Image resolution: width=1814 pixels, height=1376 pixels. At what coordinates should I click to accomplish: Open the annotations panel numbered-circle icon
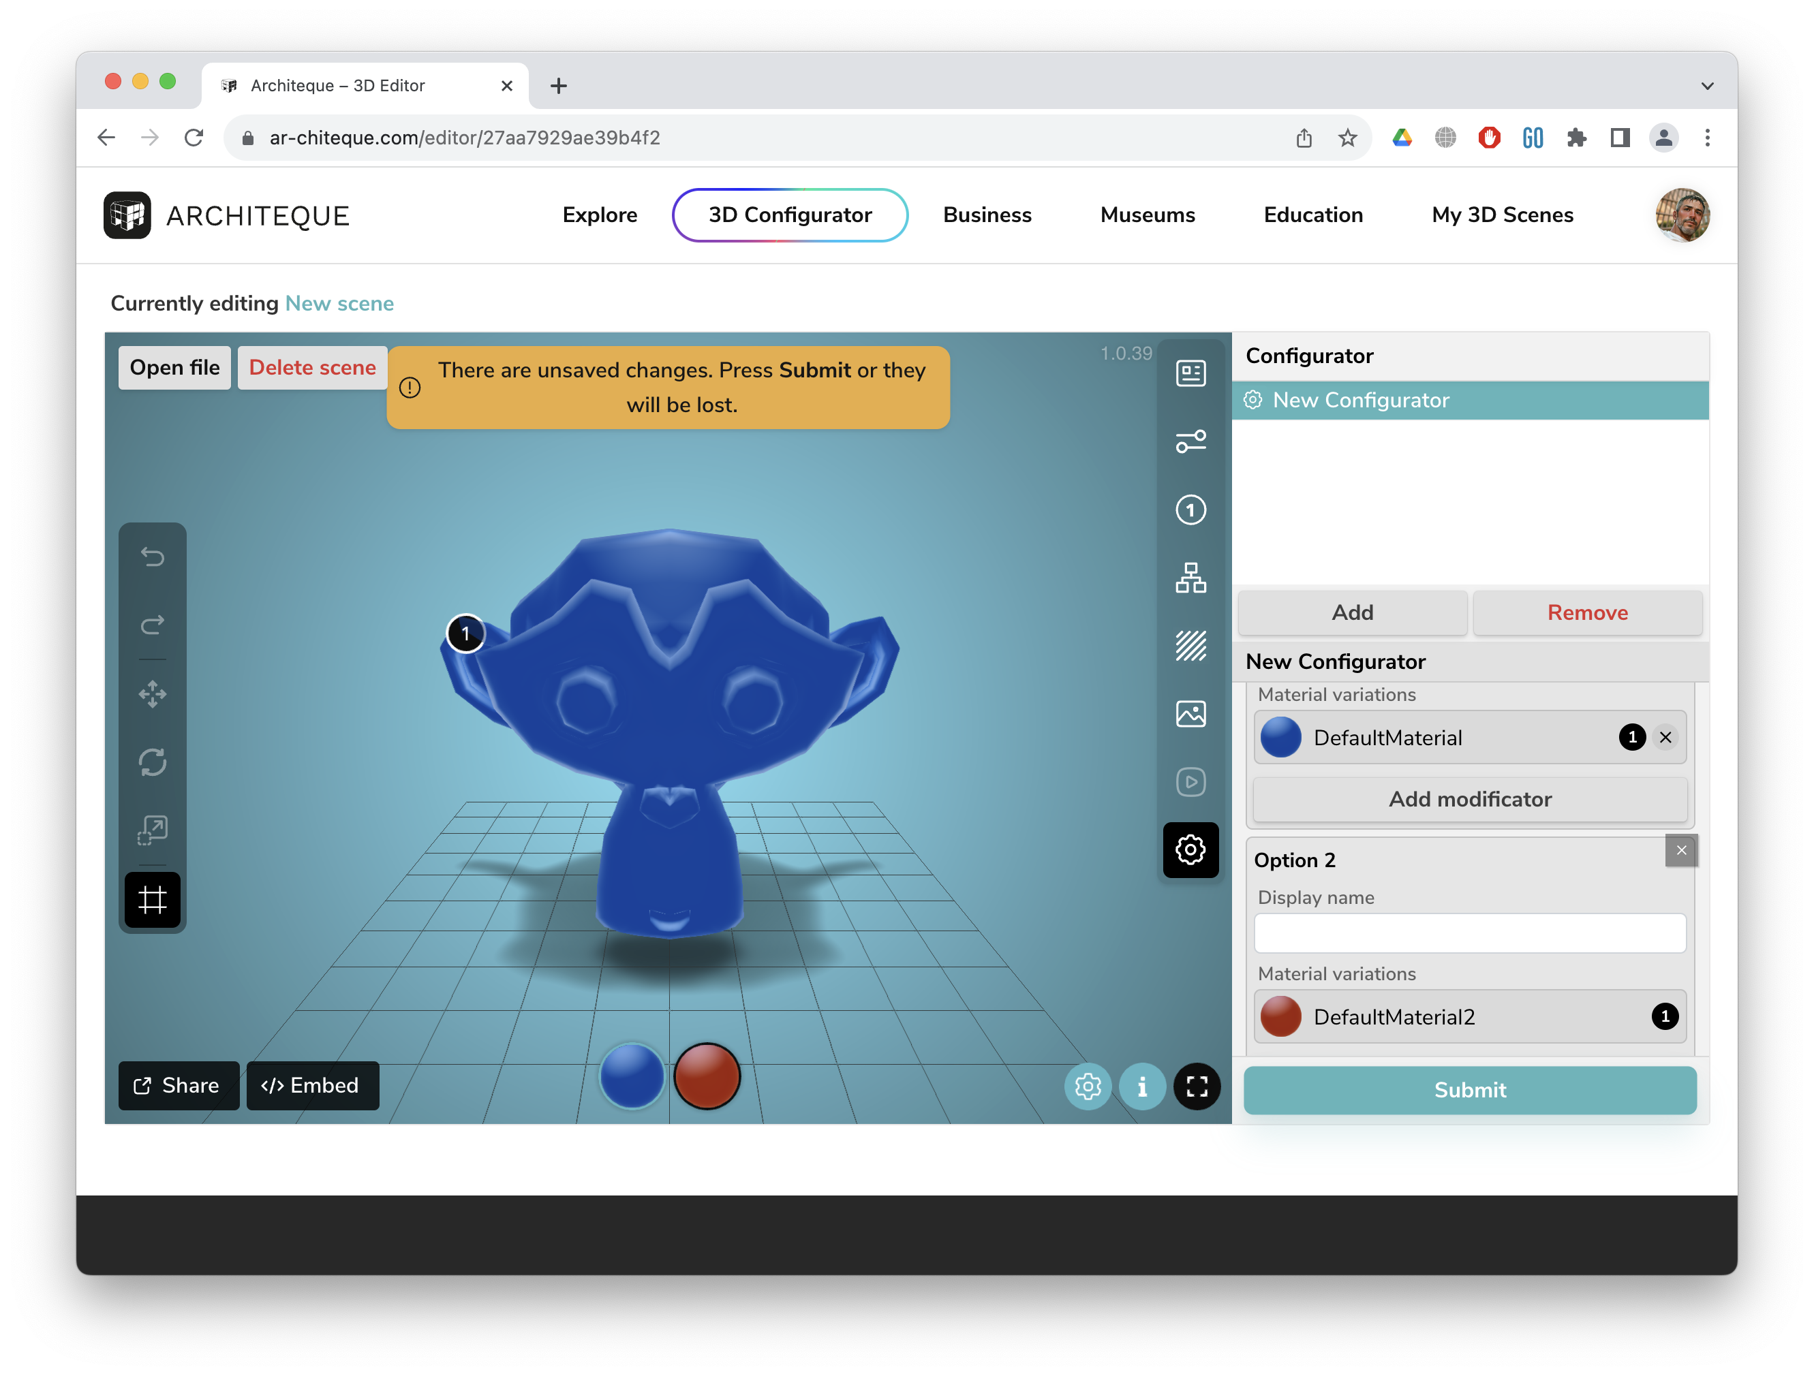pos(1190,510)
